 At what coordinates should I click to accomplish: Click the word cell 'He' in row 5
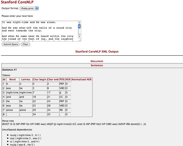[x=12, y=101]
